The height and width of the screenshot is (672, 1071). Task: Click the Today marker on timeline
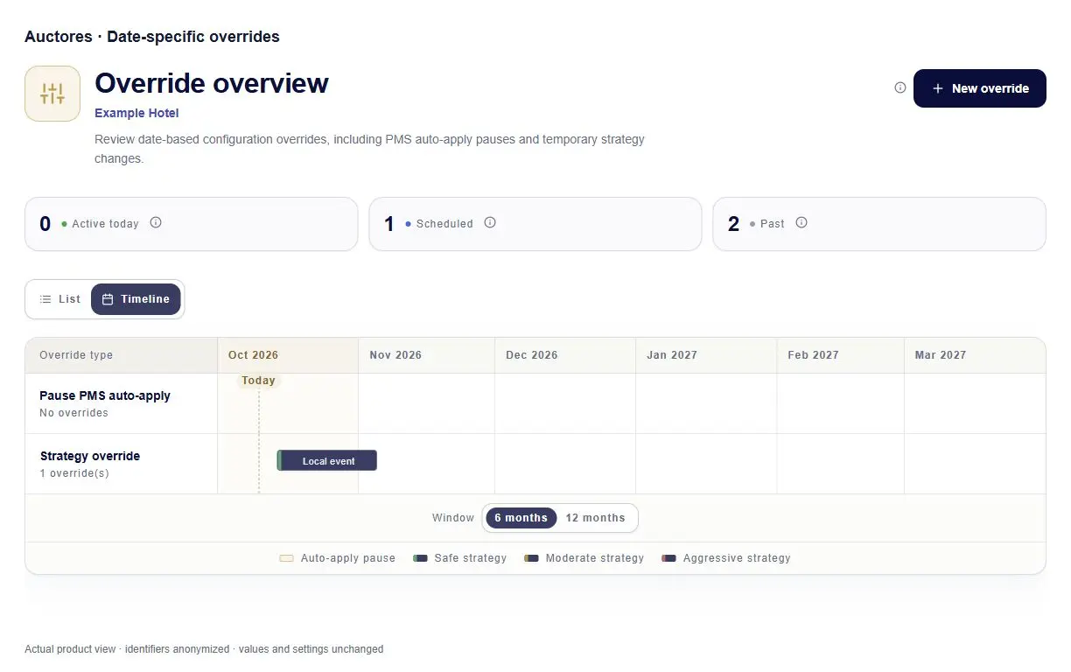[258, 381]
